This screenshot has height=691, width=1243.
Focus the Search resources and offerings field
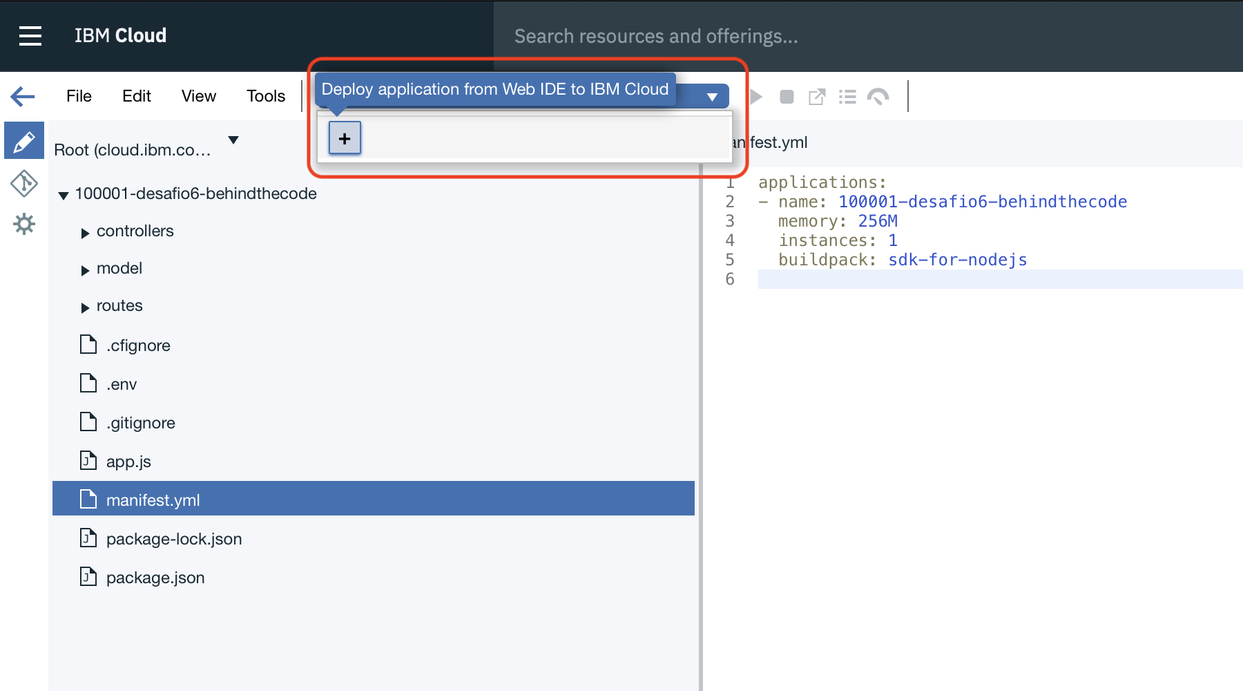click(868, 36)
